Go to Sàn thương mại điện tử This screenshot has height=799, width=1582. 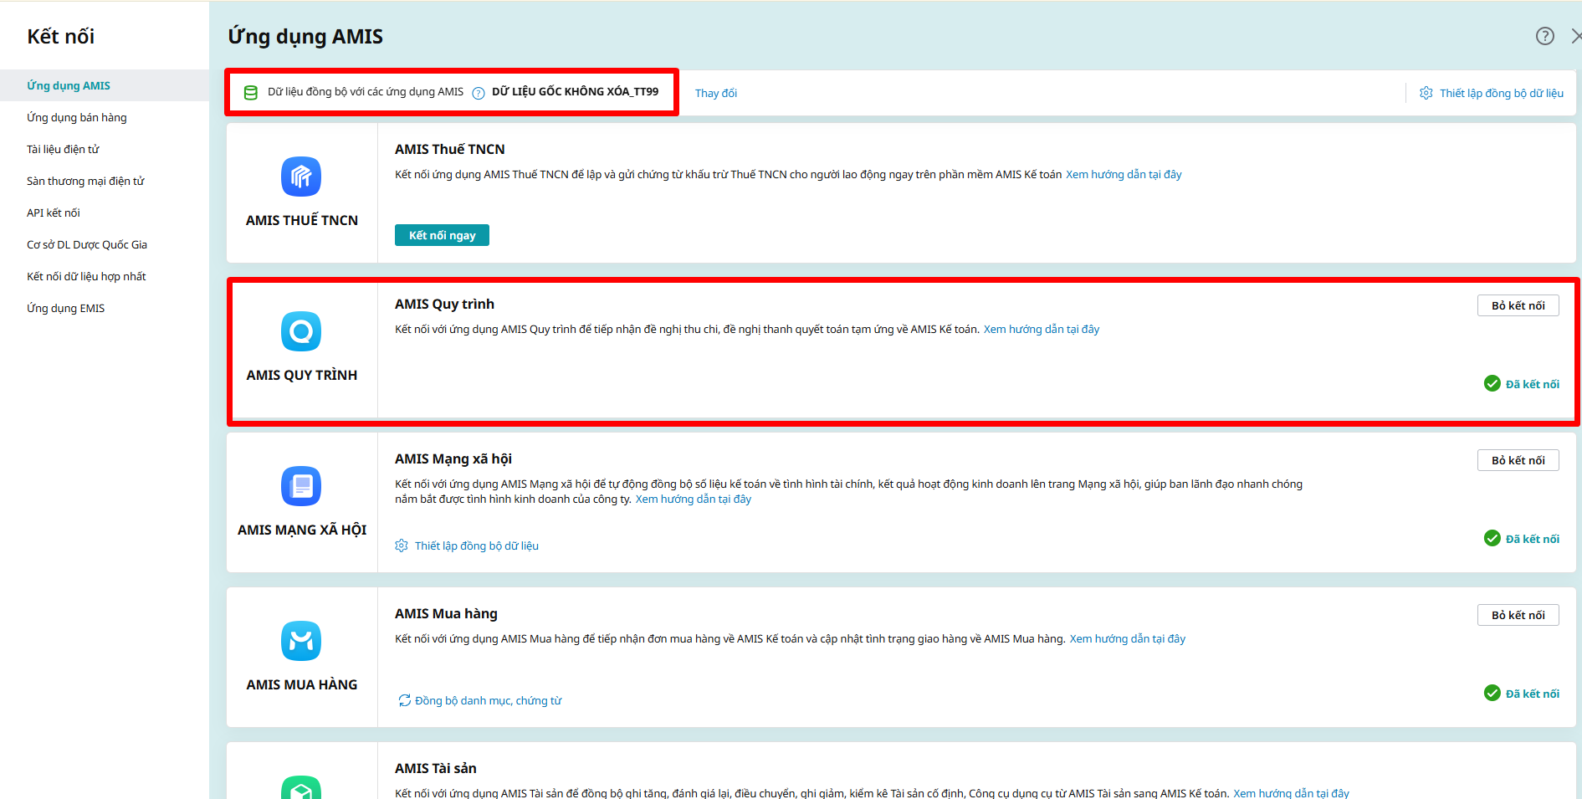click(105, 181)
